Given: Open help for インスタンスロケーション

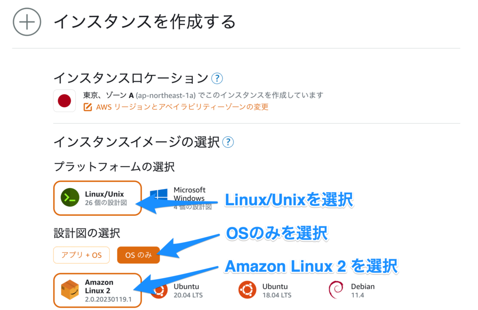Looking at the screenshot, I should (x=217, y=78).
